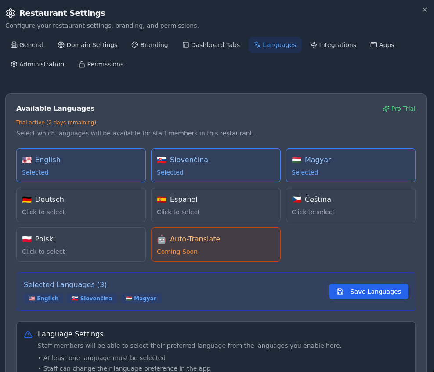Click the Auto-Translate Coming Soon card
Screen dimensions: 434x372
[216, 244]
